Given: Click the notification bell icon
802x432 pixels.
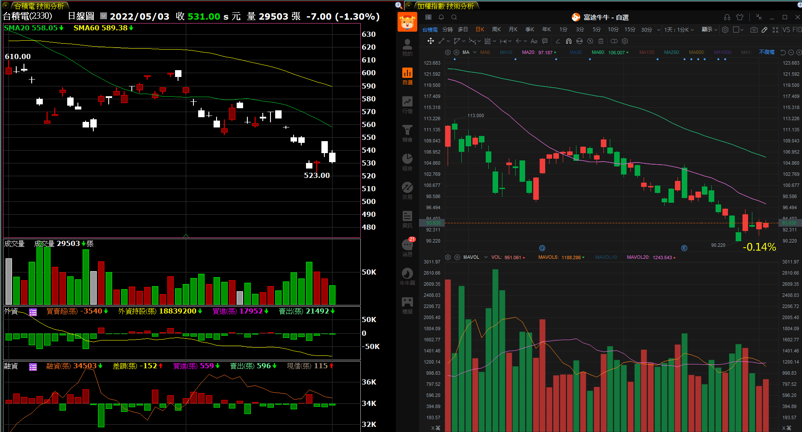Looking at the screenshot, I should (x=441, y=17).
